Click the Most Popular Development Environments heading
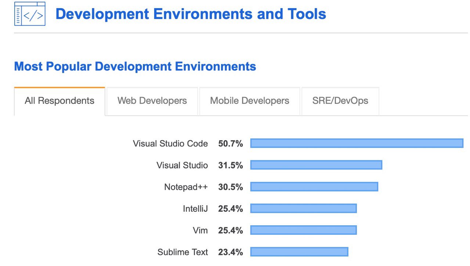The image size is (470, 266). [x=135, y=66]
